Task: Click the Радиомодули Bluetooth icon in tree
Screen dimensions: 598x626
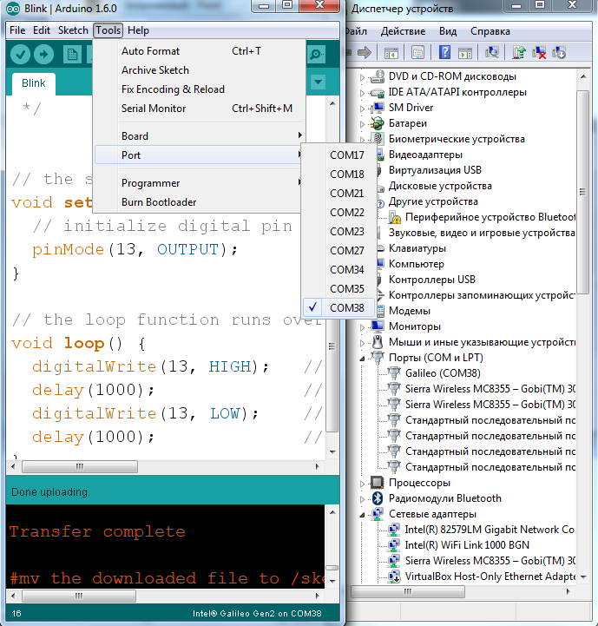Action: coord(378,498)
